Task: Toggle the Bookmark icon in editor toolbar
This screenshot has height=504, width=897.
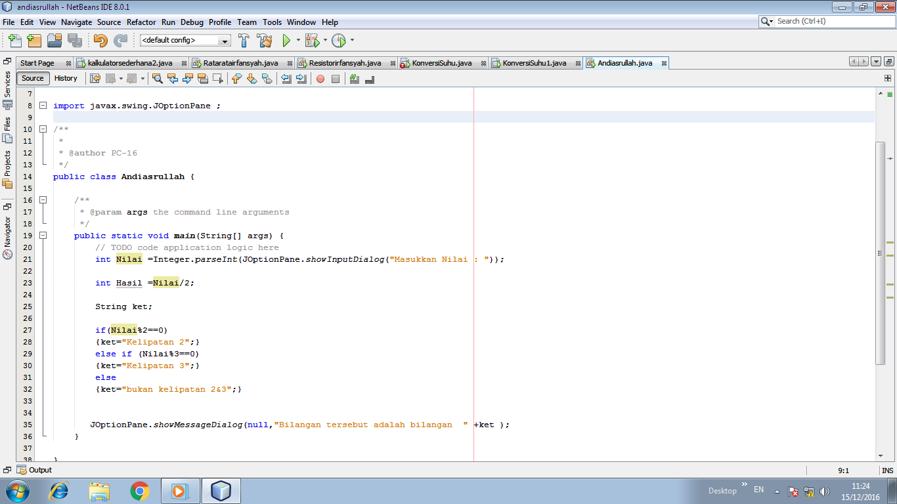Action: pyautogui.click(x=267, y=79)
